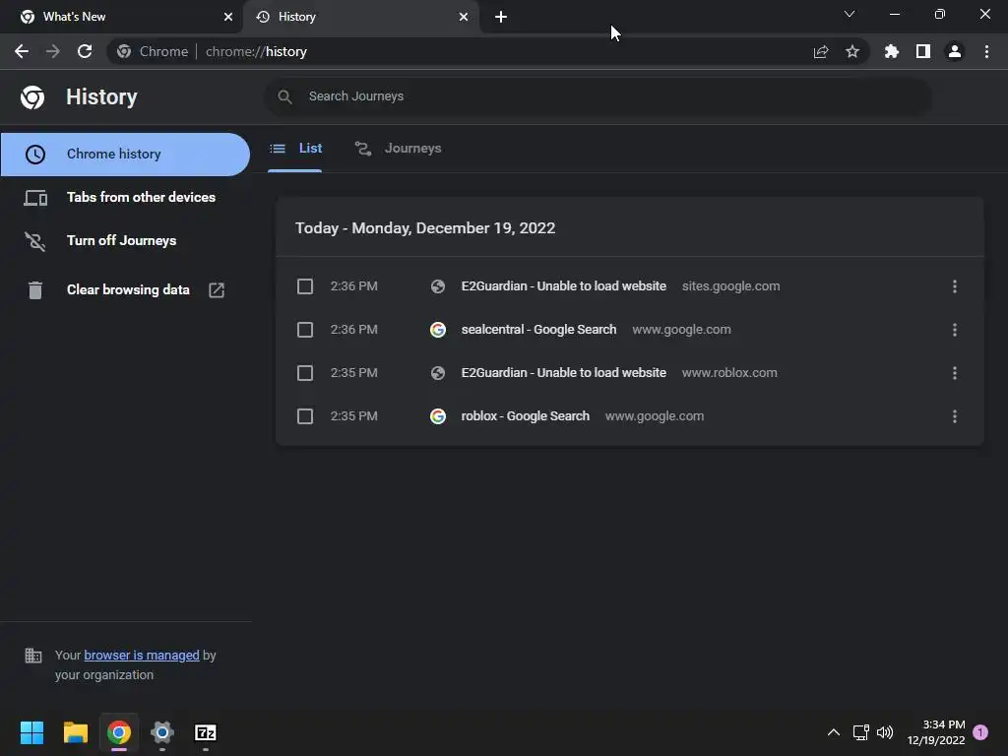The height and width of the screenshot is (756, 1008).
Task: Click the Chrome taskbar icon
Action: click(119, 732)
